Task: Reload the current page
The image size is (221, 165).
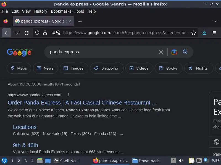Action: click(x=27, y=33)
